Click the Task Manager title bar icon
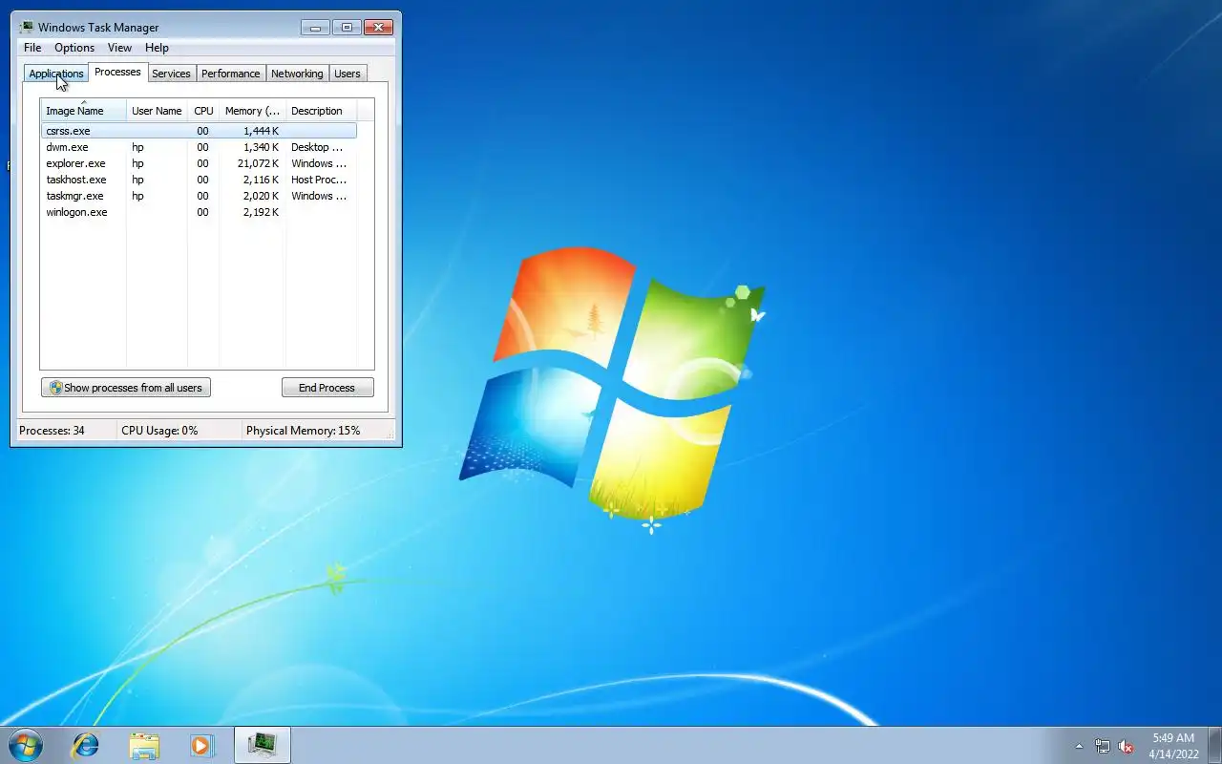 pos(27,27)
